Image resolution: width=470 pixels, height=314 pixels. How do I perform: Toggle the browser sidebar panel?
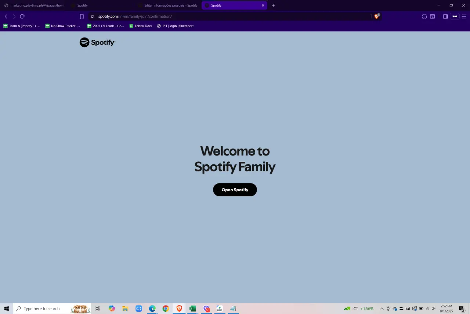(445, 17)
